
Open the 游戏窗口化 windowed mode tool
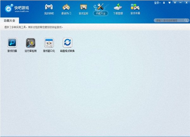point(49,45)
